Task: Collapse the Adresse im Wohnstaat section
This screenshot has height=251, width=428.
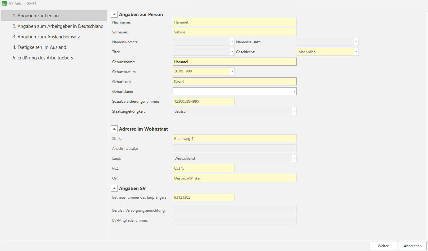Action: (114, 129)
